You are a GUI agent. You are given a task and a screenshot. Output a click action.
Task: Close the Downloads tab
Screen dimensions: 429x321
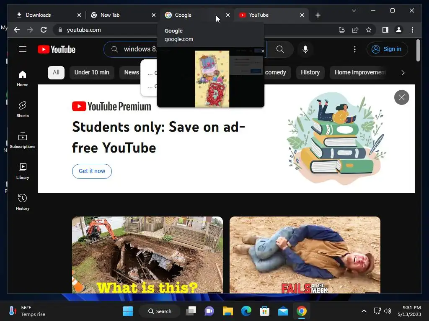click(79, 15)
